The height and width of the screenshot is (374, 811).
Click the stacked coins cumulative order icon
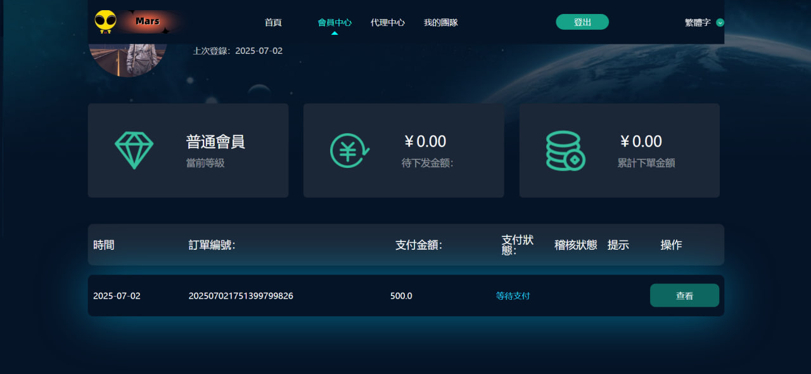565,150
